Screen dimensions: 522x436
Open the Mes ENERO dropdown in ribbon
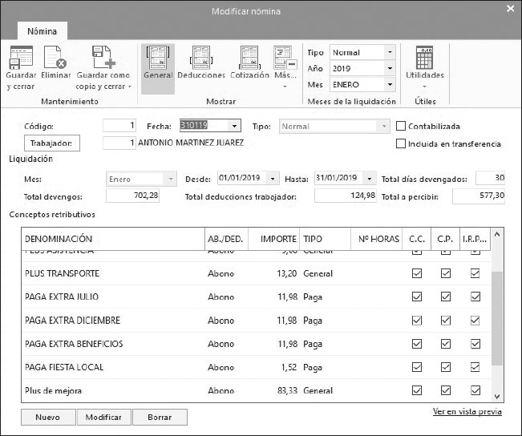pyautogui.click(x=390, y=84)
